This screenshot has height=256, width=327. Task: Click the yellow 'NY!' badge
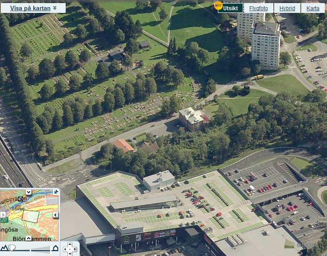[x=218, y=5]
